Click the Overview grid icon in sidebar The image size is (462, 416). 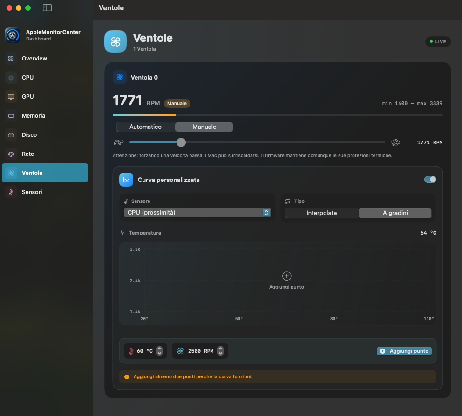click(11, 59)
